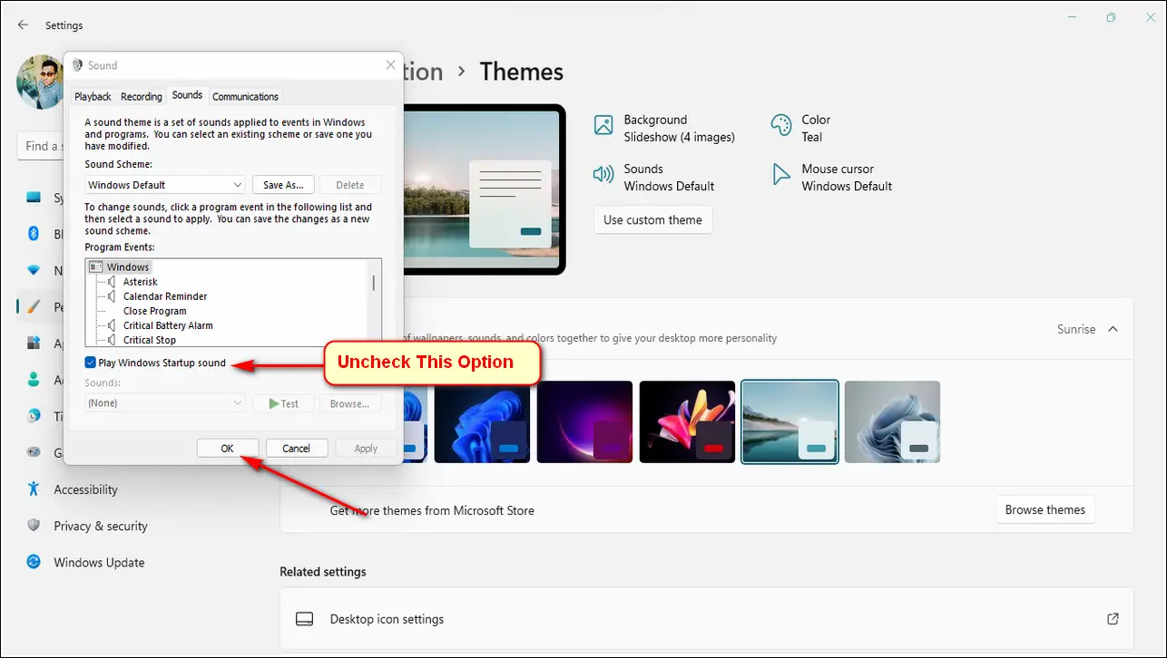Screen dimensions: 1167x658
Task: Open Desktop icon settings
Action: tap(706, 619)
